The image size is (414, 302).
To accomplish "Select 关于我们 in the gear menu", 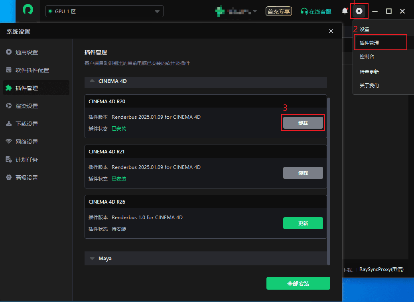I will coord(369,85).
